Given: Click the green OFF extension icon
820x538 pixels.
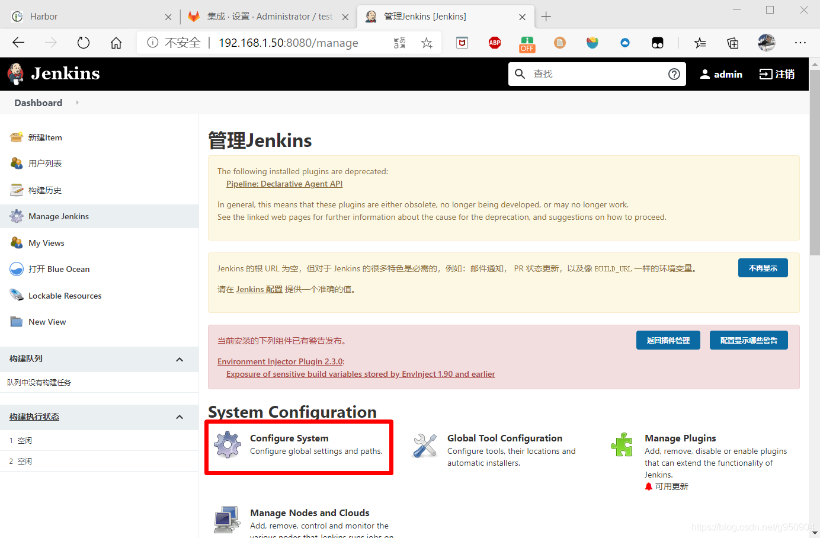Looking at the screenshot, I should [527, 44].
